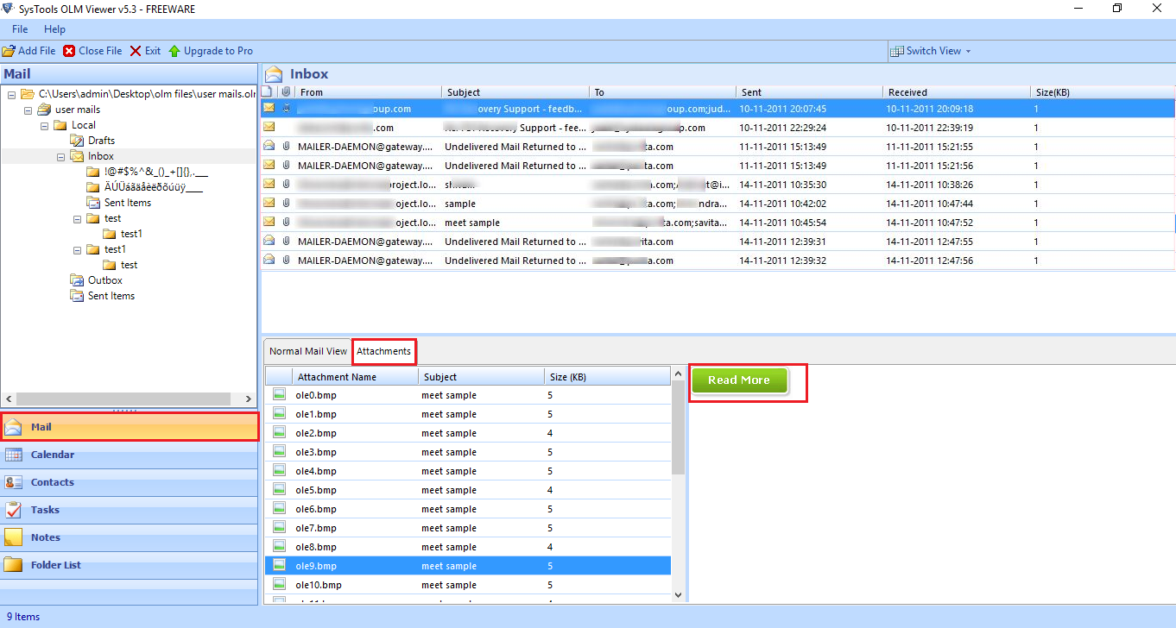1176x628 pixels.
Task: Click the Inbox header envelope icon
Action: [x=273, y=74]
